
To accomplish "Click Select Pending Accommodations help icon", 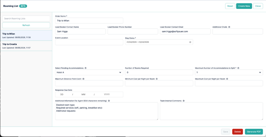I will point(85,68).
